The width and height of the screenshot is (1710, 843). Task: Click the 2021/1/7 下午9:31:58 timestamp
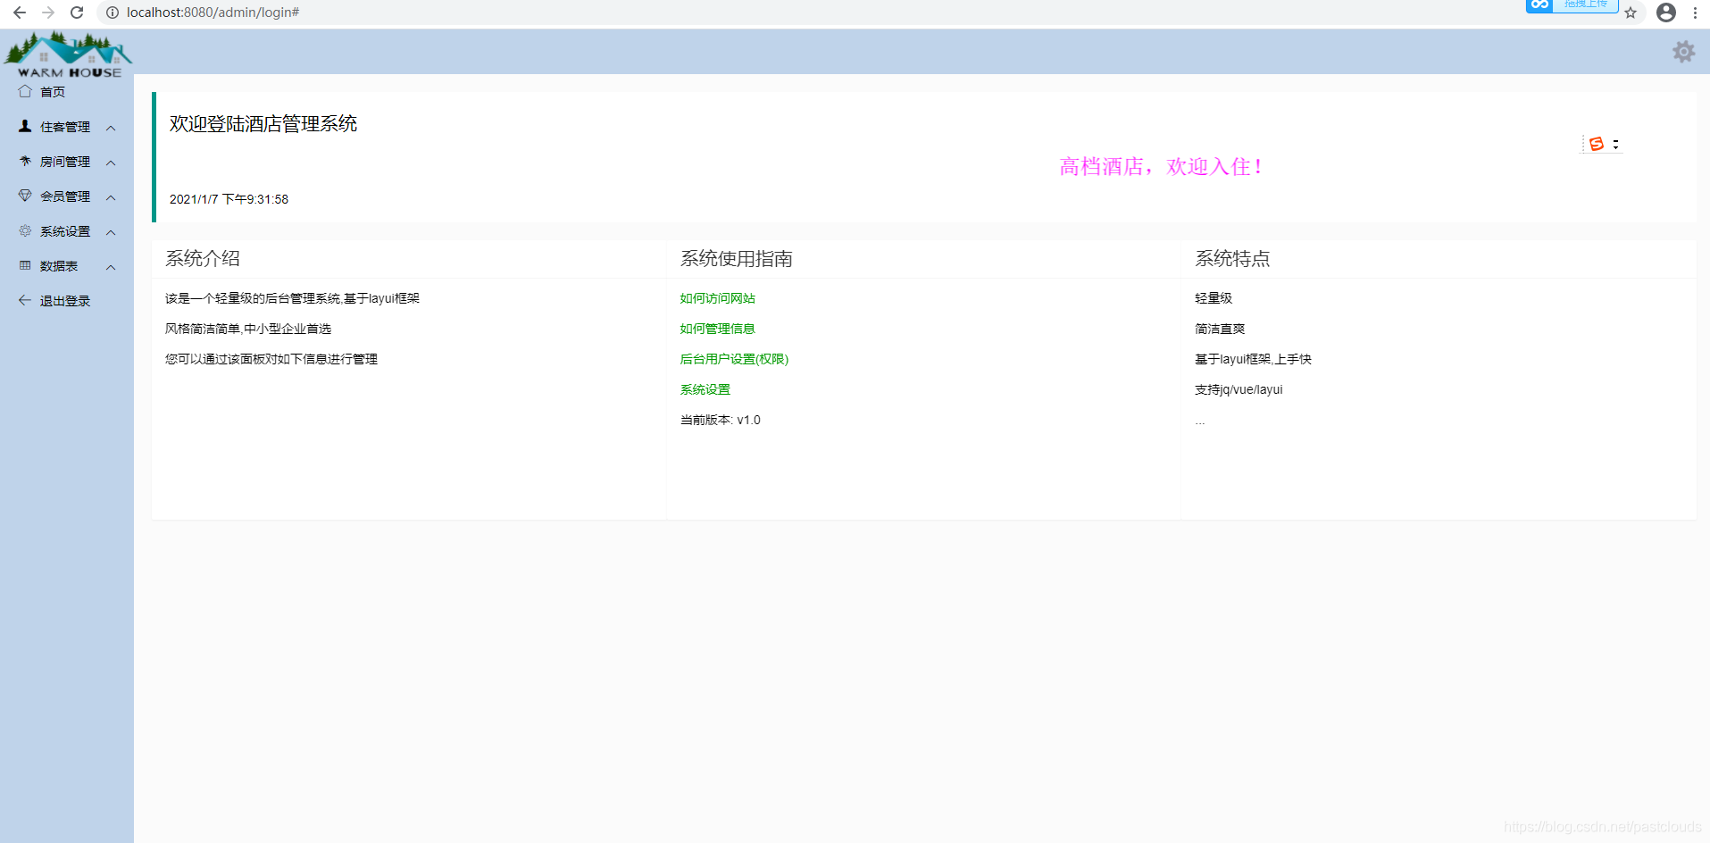(x=229, y=199)
